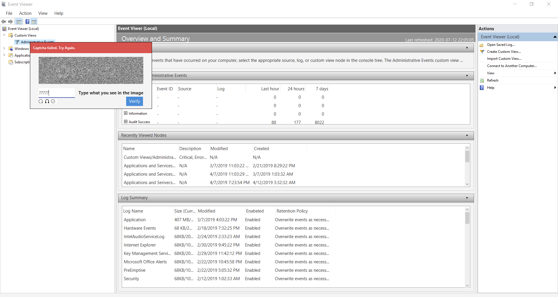Viewport: 558px width, 297px height.
Task: Open the Help menu in menu bar
Action: (x=59, y=13)
